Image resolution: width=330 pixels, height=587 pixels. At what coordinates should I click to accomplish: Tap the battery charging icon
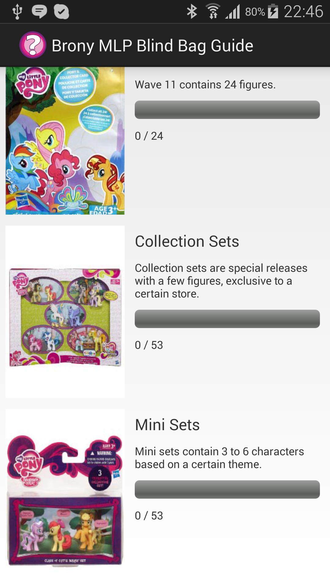pyautogui.click(x=273, y=12)
